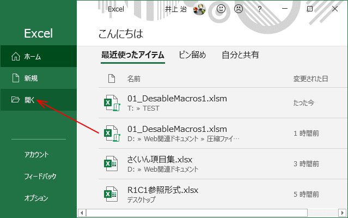
Task: Switch to ピン留め tab
Action: click(x=192, y=55)
